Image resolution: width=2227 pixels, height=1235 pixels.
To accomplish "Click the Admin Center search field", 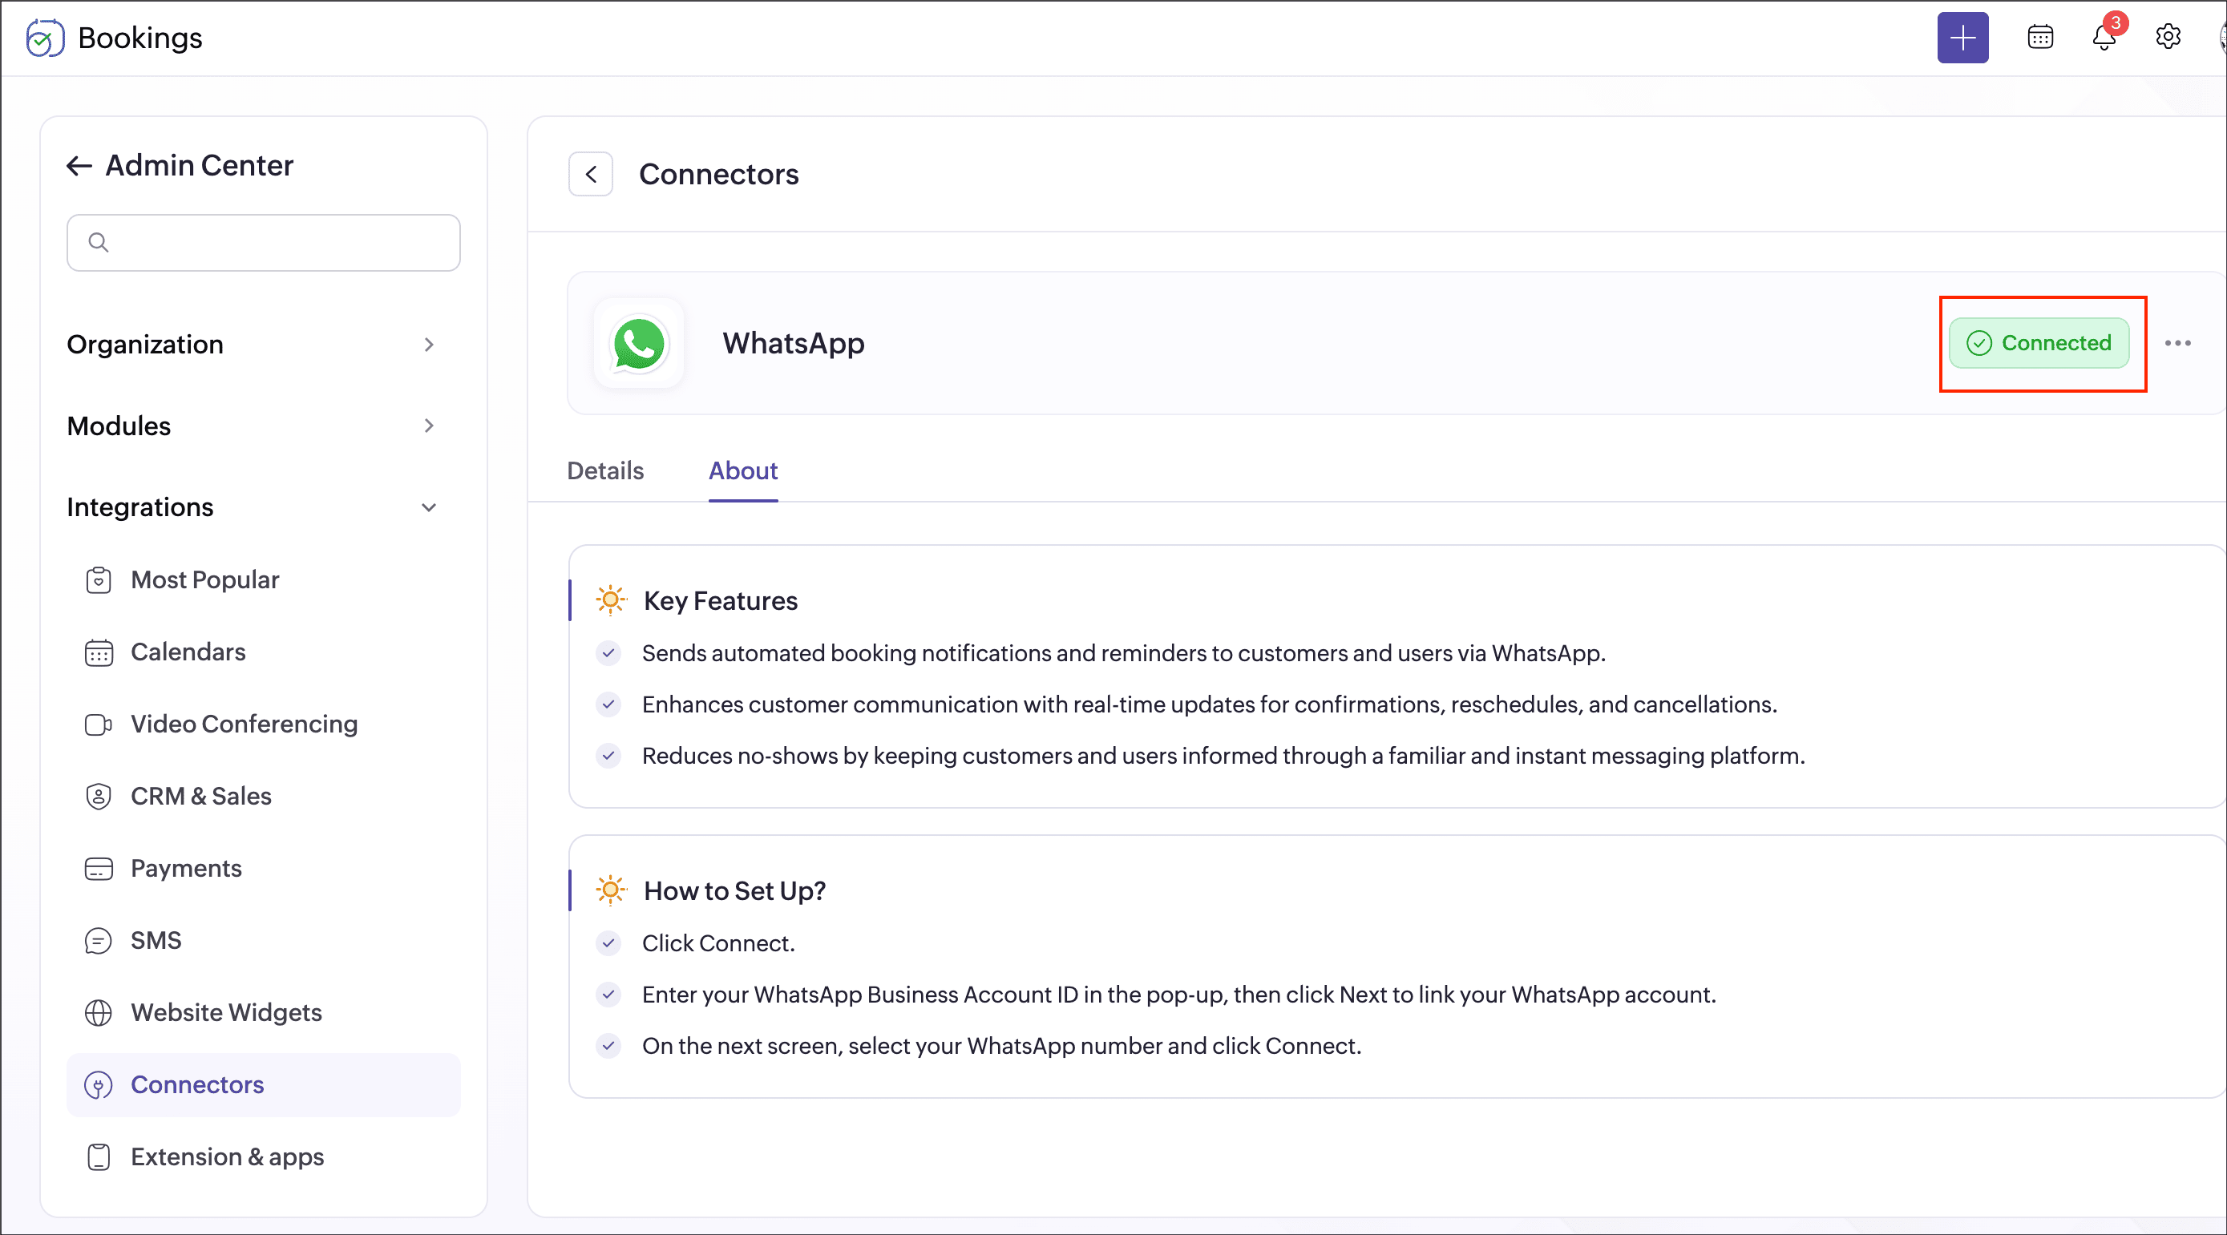I will (x=264, y=243).
